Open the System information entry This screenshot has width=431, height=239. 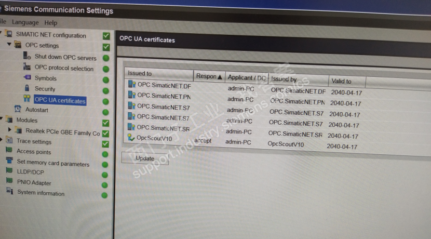(x=41, y=193)
